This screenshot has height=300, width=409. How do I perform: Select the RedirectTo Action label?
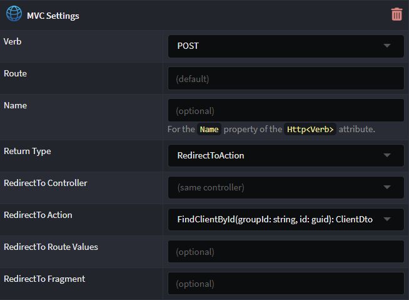(x=38, y=215)
